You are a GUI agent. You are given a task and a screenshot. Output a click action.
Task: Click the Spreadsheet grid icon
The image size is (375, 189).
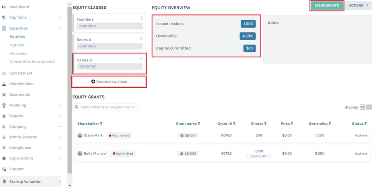click(4, 73)
